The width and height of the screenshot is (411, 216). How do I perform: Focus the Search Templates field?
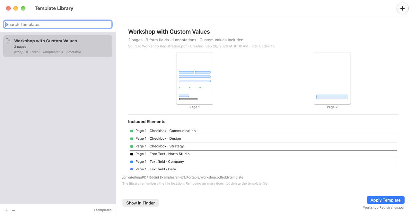click(58, 24)
